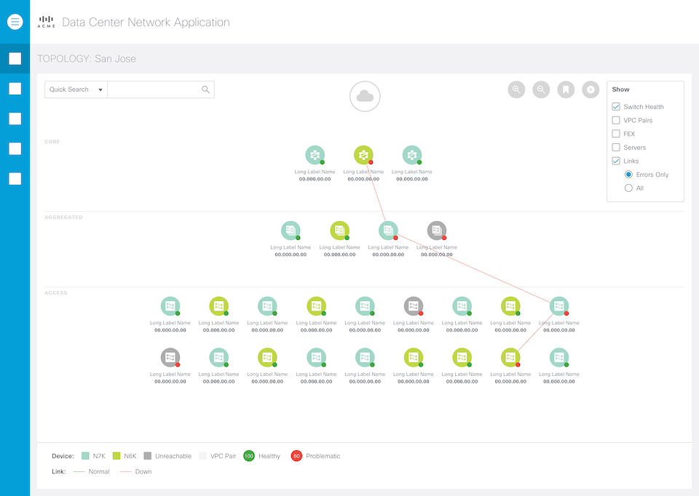
Task: Click the N6K green legend swatch
Action: [x=116, y=456]
